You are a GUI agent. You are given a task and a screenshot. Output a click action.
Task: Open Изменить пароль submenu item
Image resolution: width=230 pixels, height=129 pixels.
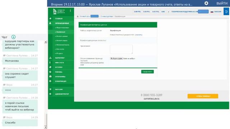61,40
